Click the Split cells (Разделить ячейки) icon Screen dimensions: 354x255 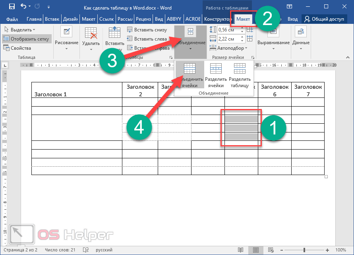pyautogui.click(x=216, y=70)
